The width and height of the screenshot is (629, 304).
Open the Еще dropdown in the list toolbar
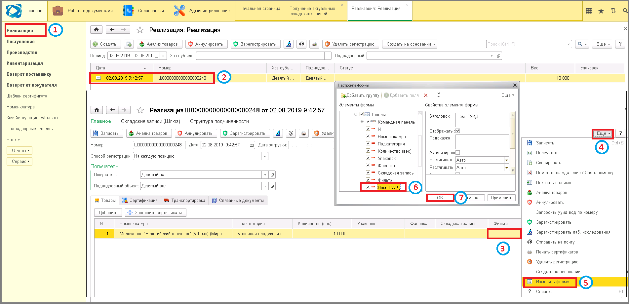(602, 44)
